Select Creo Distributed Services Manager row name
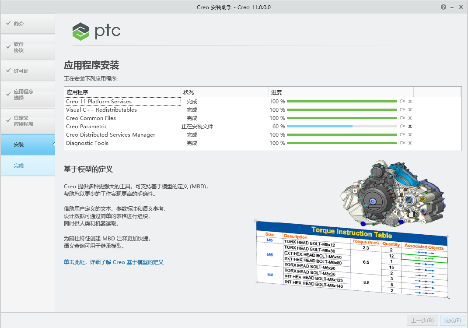Viewport: 468px width, 328px height. tap(111, 135)
